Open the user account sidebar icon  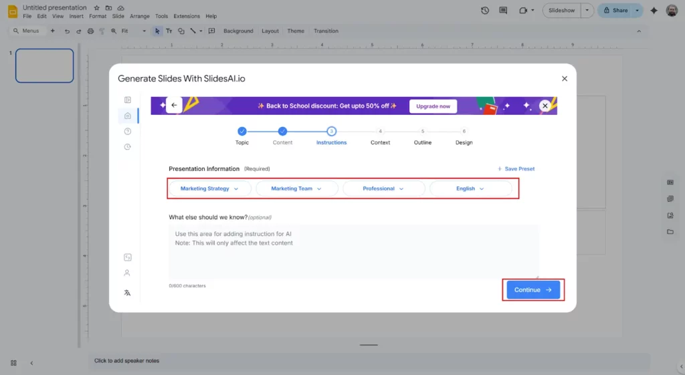tap(127, 273)
